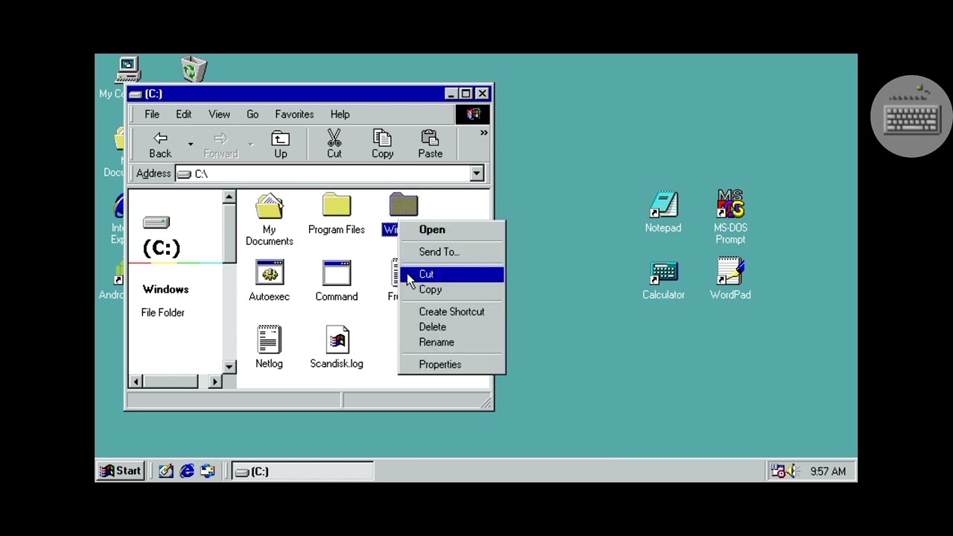Select the My Documents folder icon

tap(270, 206)
